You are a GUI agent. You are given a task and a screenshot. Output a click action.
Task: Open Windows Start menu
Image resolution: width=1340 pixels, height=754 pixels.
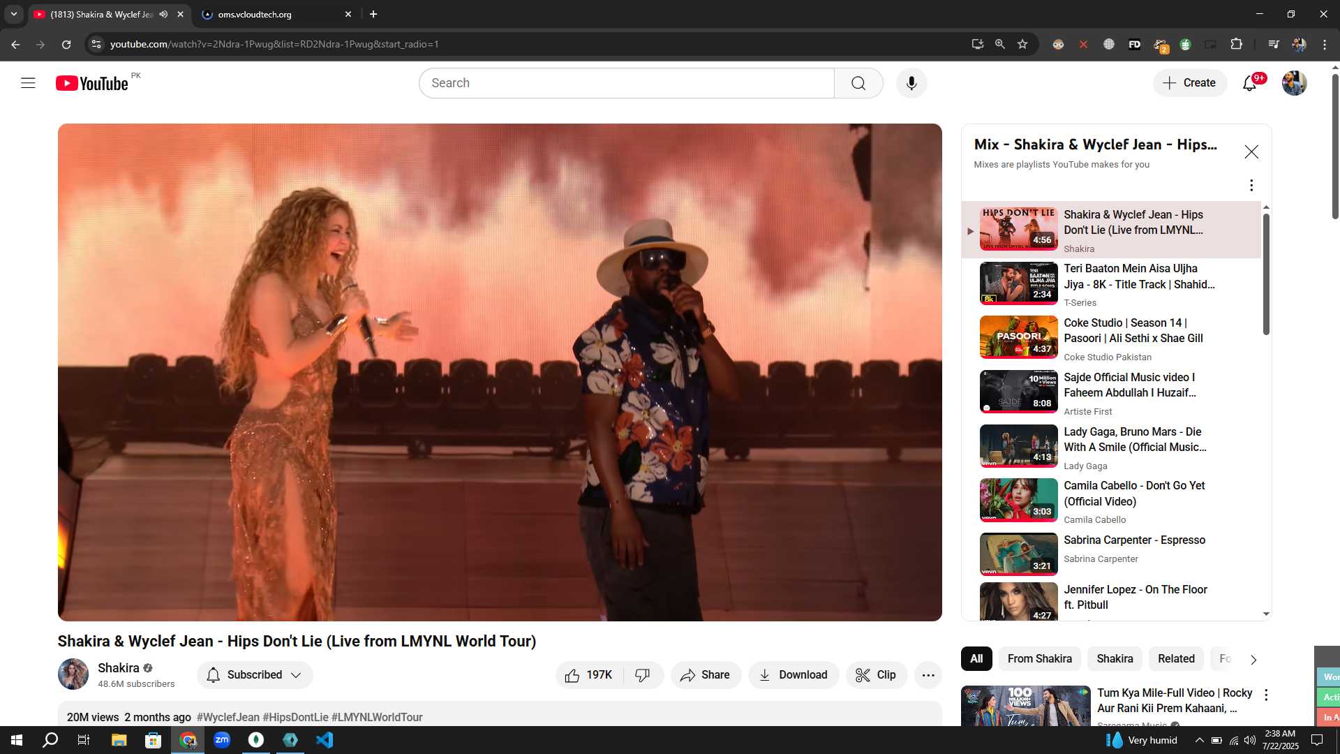point(17,740)
